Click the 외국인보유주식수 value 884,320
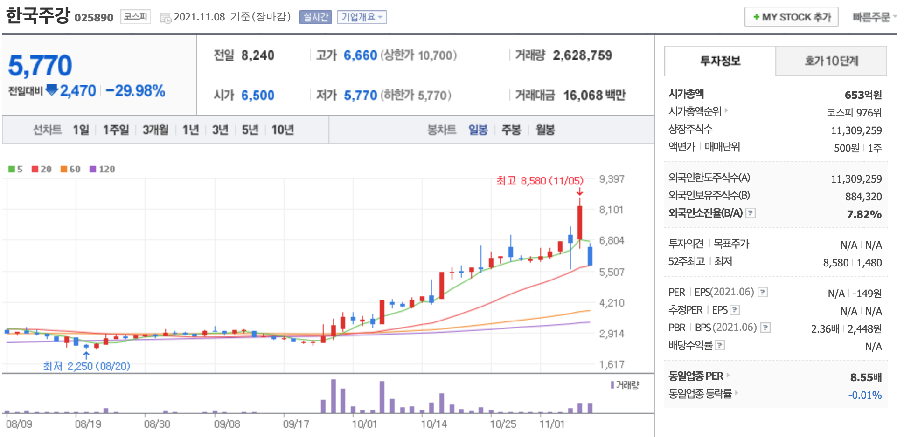Screen dimensions: 904x437 863,197
